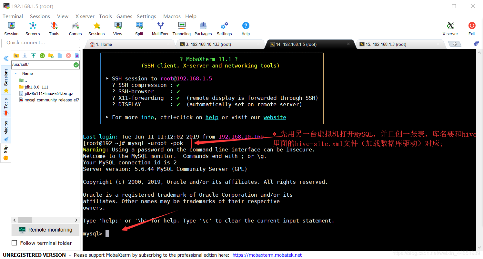Image resolution: width=483 pixels, height=259 pixels.
Task: Open the X server menu
Action: click(85, 16)
